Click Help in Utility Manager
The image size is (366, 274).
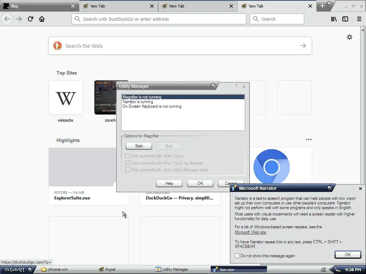point(169,183)
